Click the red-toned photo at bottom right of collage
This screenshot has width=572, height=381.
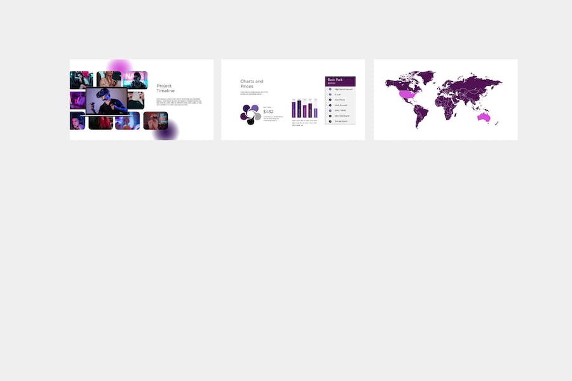tap(156, 121)
